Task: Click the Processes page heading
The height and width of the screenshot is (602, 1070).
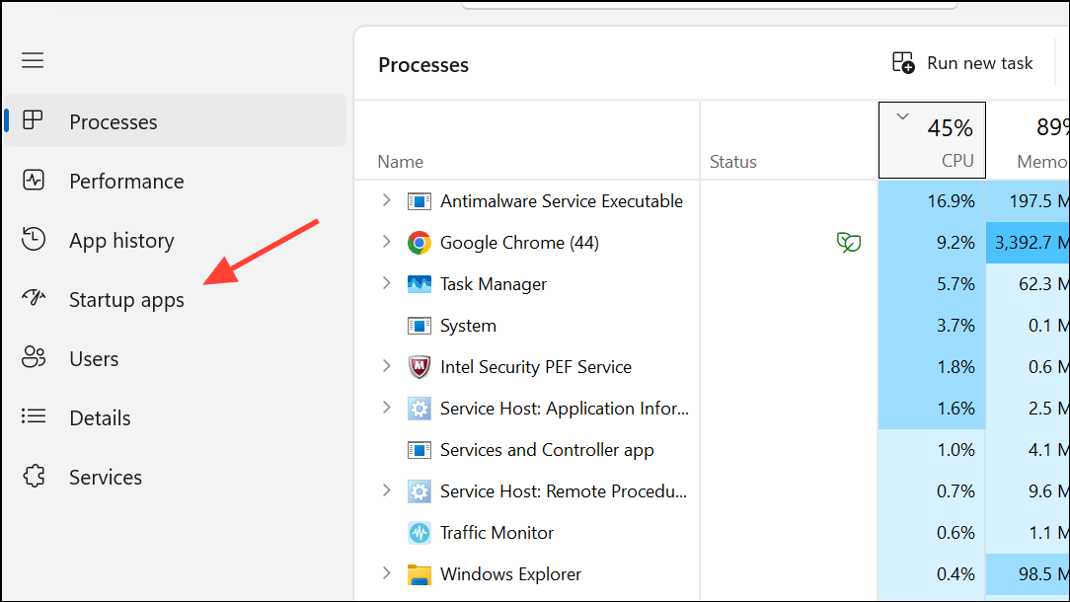Action: pos(423,65)
